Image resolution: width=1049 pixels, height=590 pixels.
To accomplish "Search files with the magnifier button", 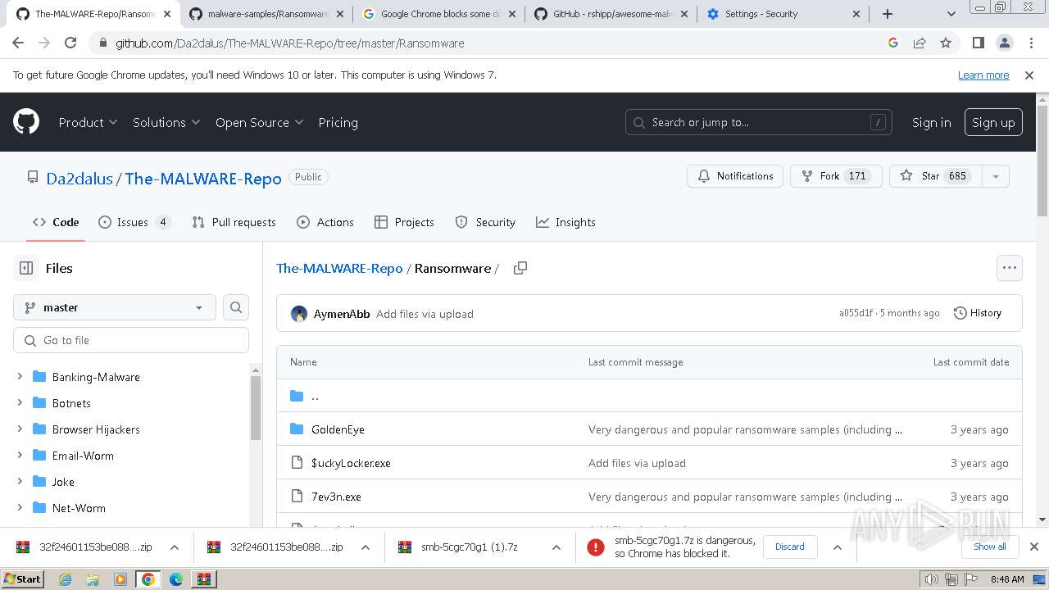I will tap(236, 307).
